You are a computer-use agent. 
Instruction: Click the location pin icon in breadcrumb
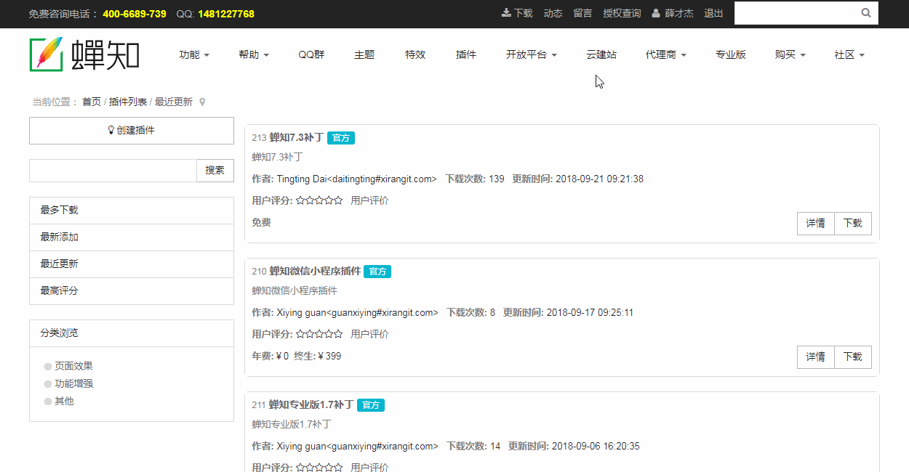202,102
